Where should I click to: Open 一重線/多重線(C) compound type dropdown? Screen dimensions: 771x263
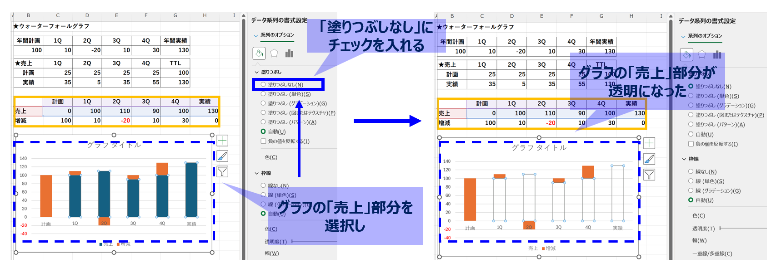click(712, 253)
